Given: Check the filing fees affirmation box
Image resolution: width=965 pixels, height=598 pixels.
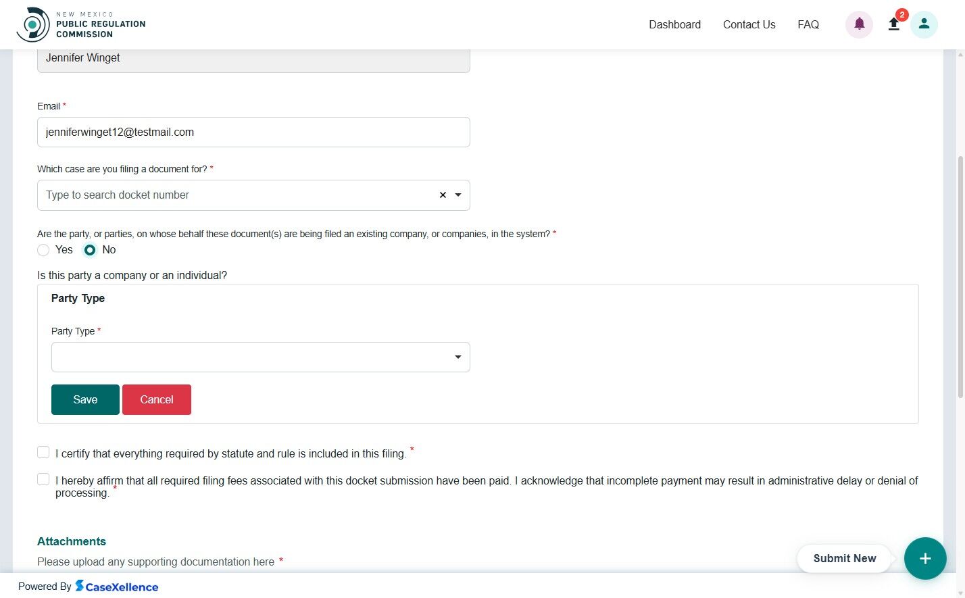Looking at the screenshot, I should coord(43,479).
